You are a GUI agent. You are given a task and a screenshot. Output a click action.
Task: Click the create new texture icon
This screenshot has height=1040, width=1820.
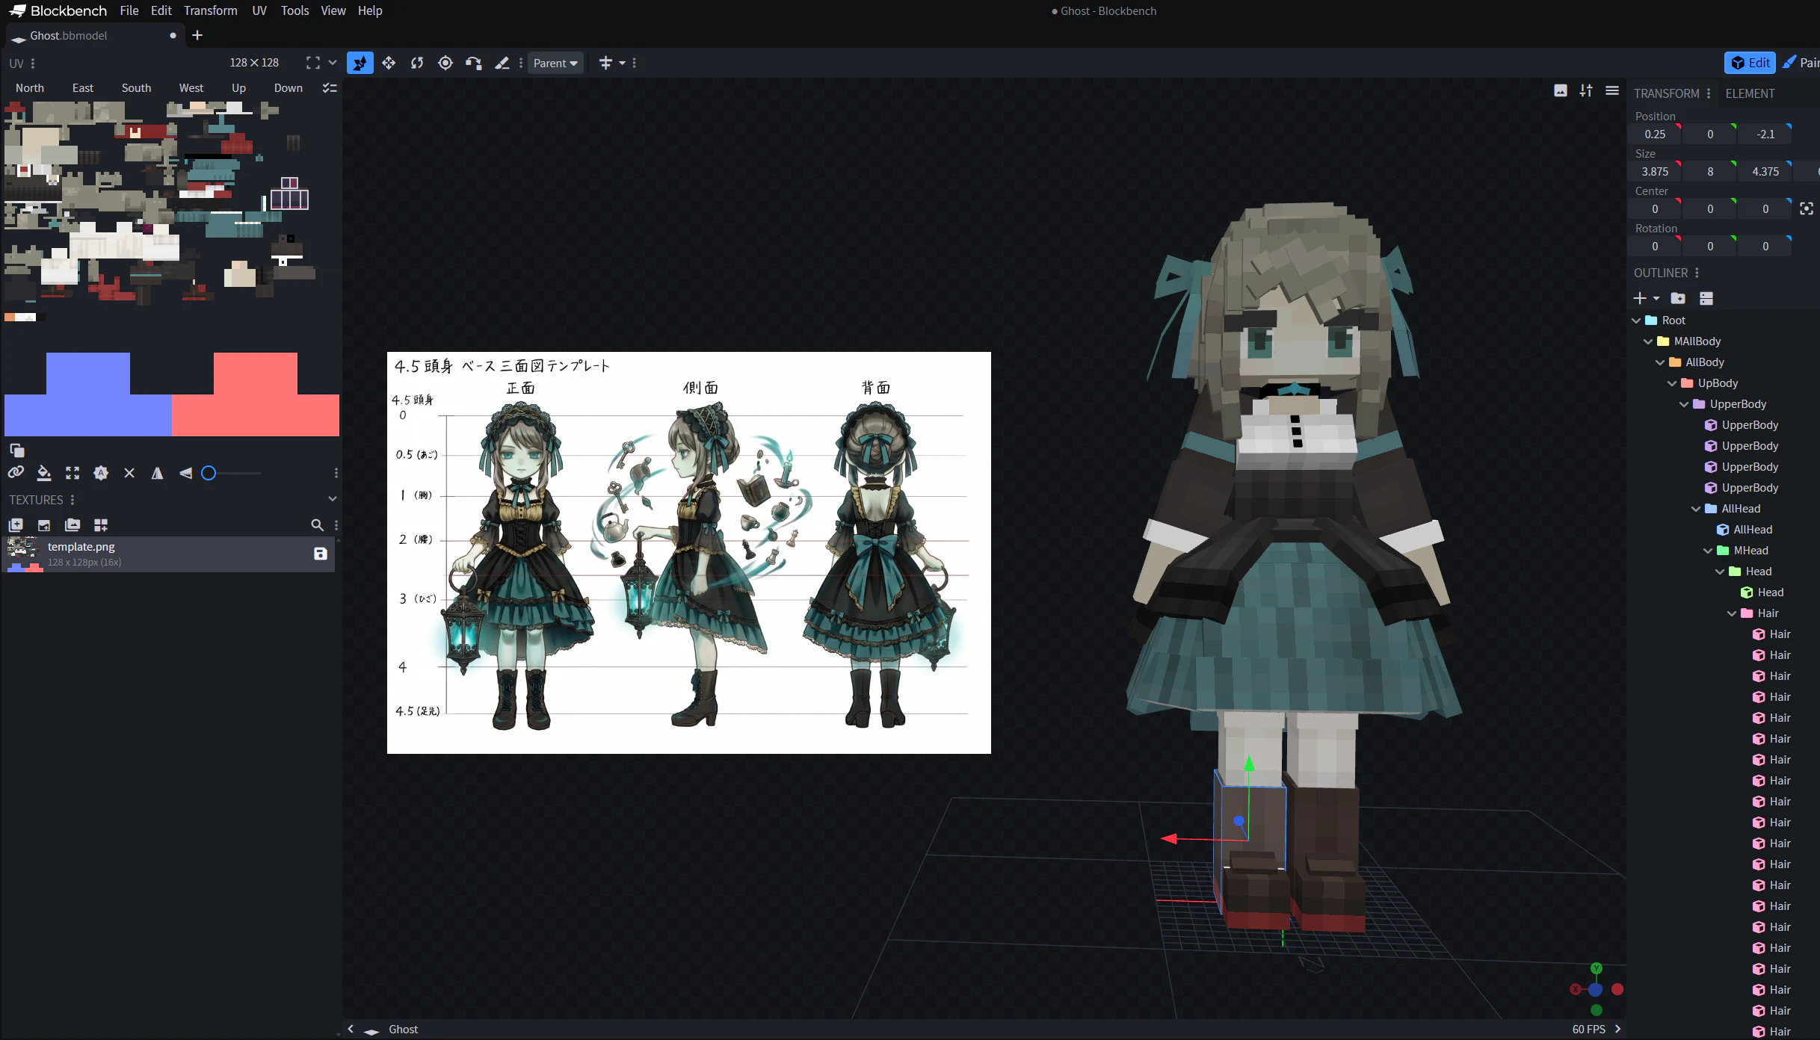pos(16,525)
